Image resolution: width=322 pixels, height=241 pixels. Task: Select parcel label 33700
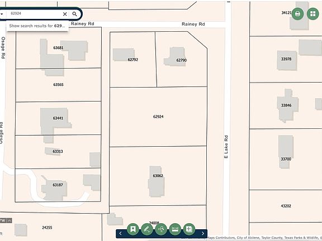(x=286, y=159)
